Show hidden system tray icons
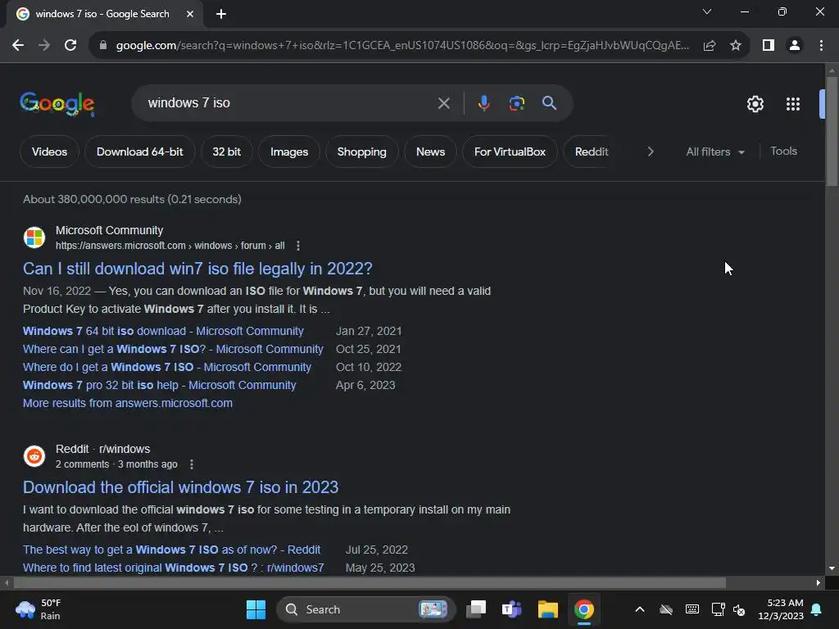839x629 pixels. (639, 609)
